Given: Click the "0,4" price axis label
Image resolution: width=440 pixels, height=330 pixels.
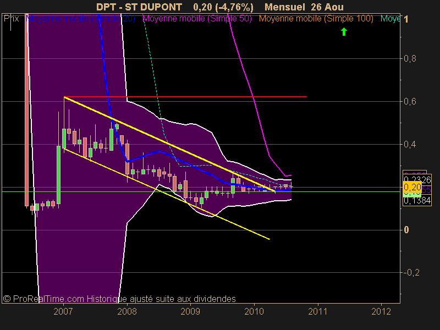Looking at the screenshot, I should [410, 144].
